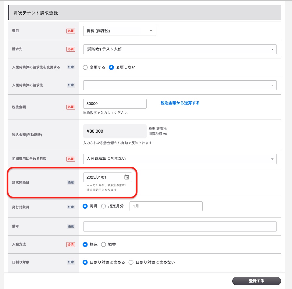The image size is (292, 289).
Task: Click the 月次テナント請求登録 heading
Action: click(36, 13)
